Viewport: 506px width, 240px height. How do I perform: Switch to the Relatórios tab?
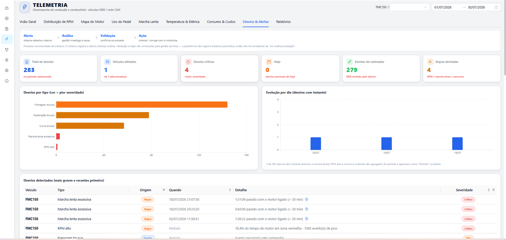pyautogui.click(x=283, y=22)
